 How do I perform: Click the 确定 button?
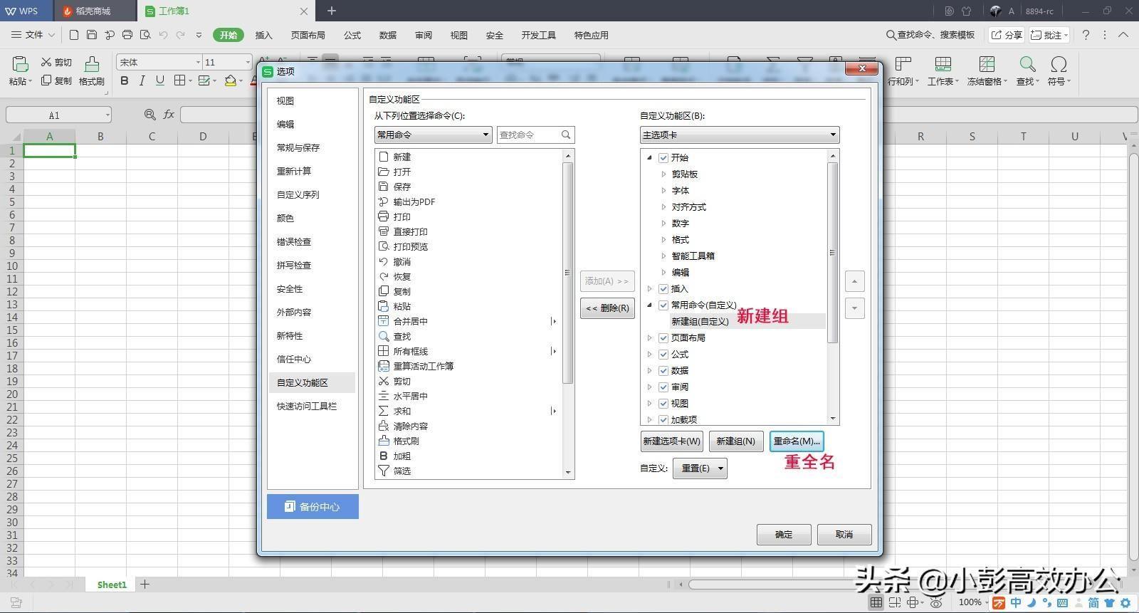pos(784,535)
